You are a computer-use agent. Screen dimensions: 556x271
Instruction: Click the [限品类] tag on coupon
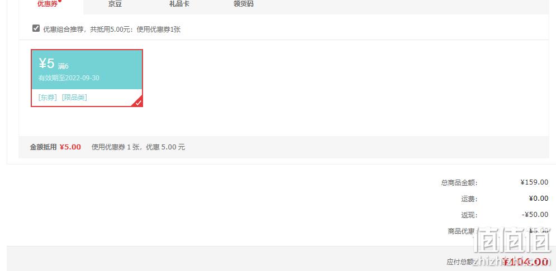[x=74, y=97]
